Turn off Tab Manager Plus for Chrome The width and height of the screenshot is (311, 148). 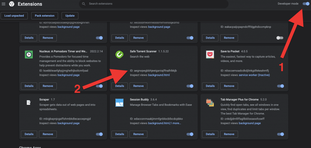280,134
